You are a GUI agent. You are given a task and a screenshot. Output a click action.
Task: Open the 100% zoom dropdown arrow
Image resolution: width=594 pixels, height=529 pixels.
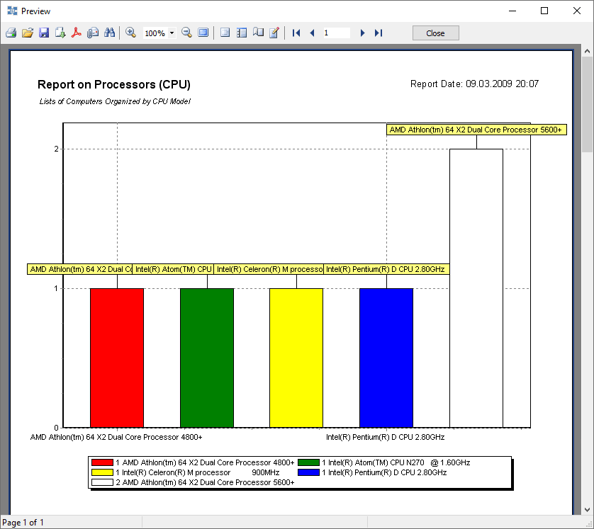[x=172, y=33]
